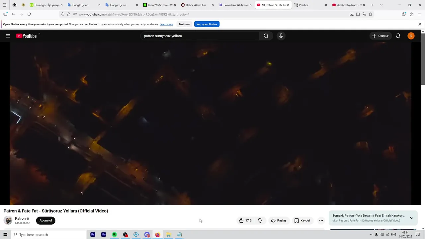Viewport: 425px width, 239px height.
Task: Dislike the video with thumbs down
Action: pos(260,220)
